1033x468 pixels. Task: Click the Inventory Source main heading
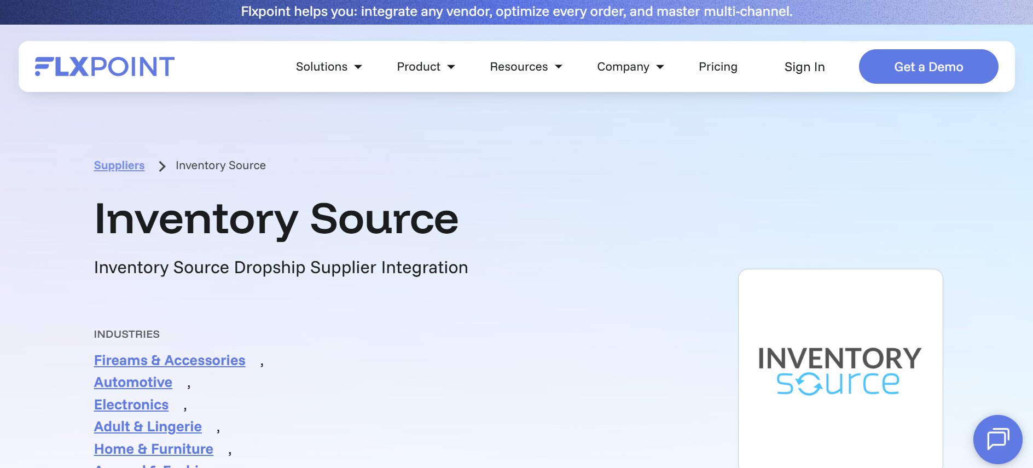[x=276, y=219]
